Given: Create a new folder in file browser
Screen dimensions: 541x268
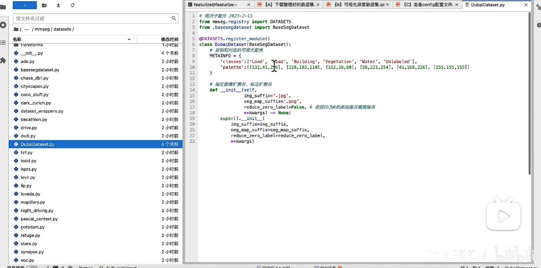Looking at the screenshot, I should click(44, 5).
